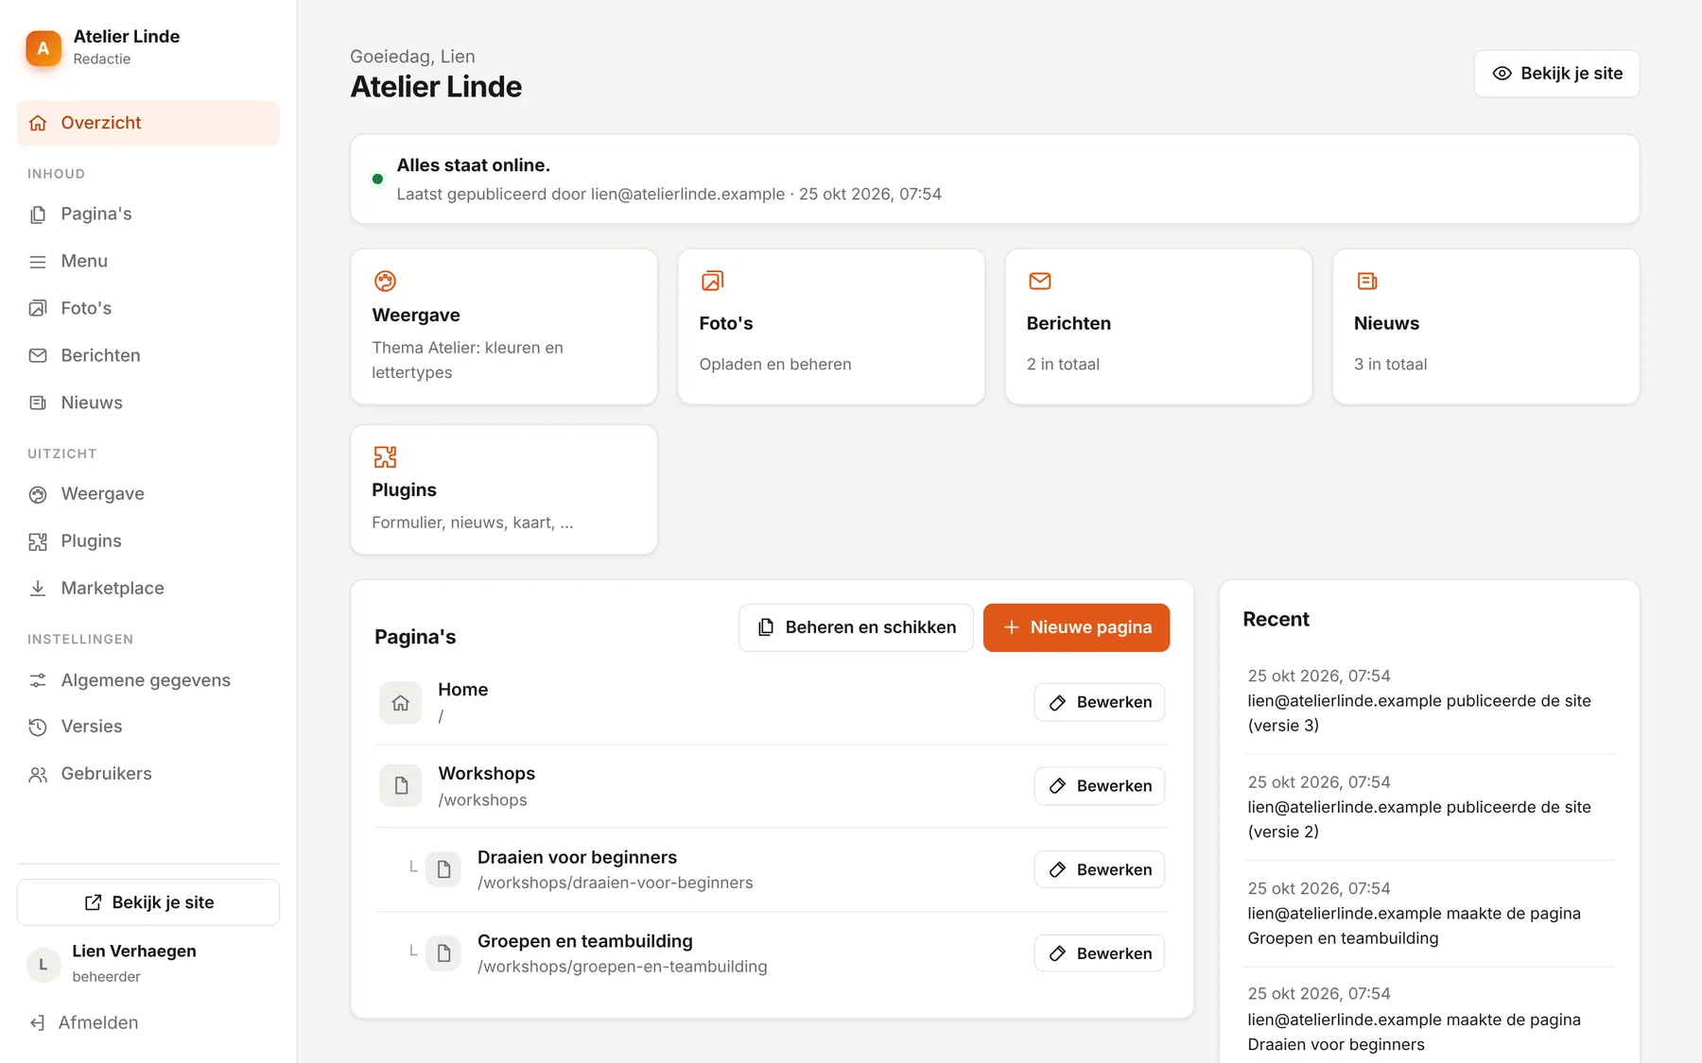1702x1063 pixels.
Task: Click Bewerken for the Home page
Action: [x=1100, y=702]
